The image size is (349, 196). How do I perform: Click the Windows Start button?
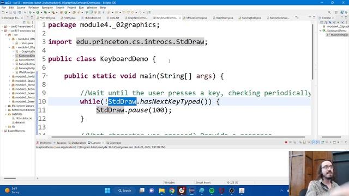click(107, 191)
